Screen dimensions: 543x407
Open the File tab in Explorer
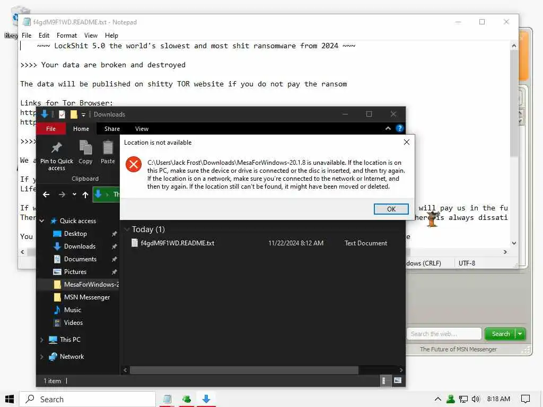51,129
